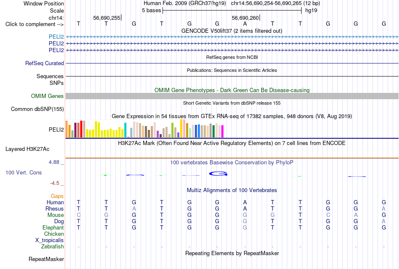Click the lone "A" in the Mouse row
Viewport: 399px width, 269px height.
pyautogui.click(x=356, y=215)
